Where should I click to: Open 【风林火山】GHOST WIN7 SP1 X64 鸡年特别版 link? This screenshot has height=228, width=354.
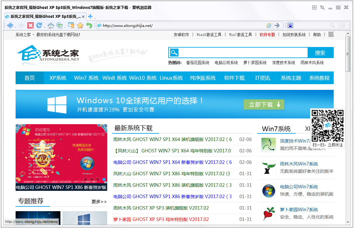click(172, 151)
